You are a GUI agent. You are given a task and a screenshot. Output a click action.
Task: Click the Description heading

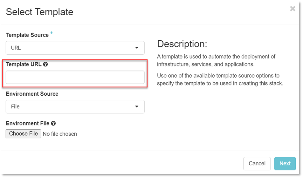[x=182, y=44]
